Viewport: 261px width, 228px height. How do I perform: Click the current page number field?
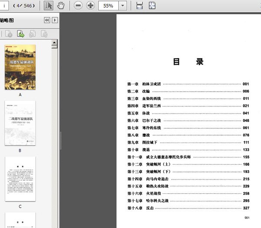(4, 6)
